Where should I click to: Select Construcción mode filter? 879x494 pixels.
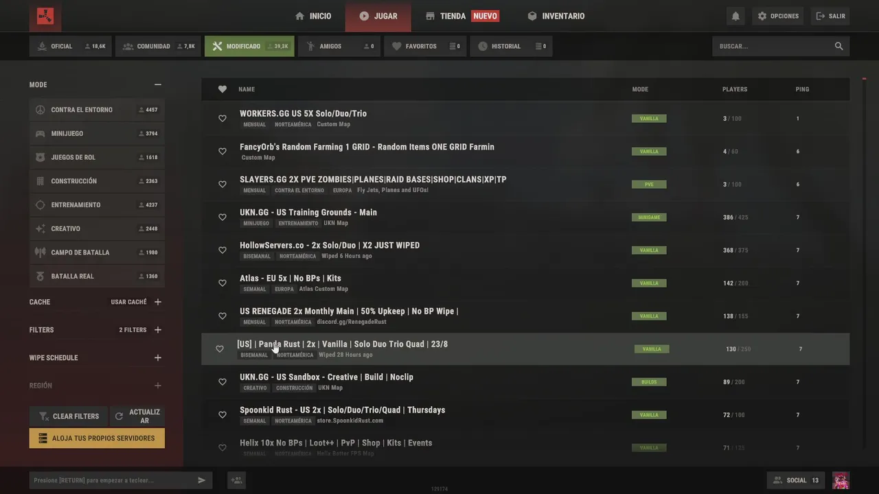97,181
